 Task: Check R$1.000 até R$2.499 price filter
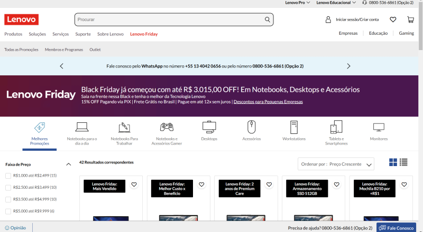[x=8, y=176]
